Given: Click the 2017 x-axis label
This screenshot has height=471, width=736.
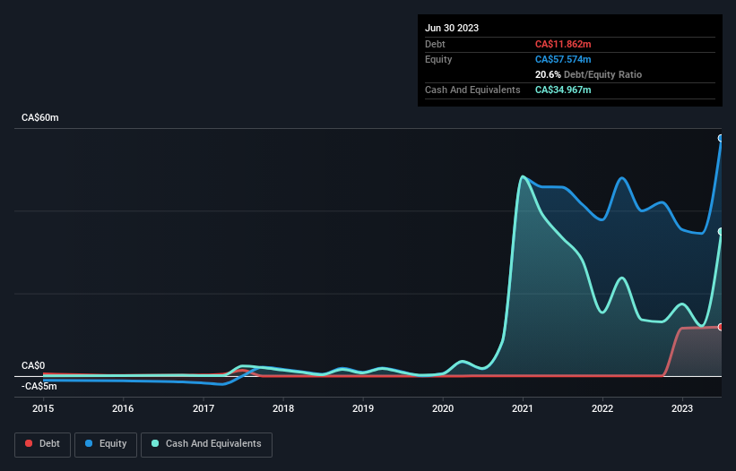Looking at the screenshot, I should 203,408.
